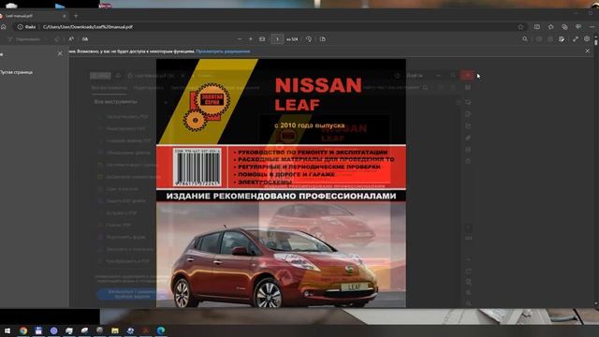
Task: Open the text size tool aA
Action: (85, 39)
